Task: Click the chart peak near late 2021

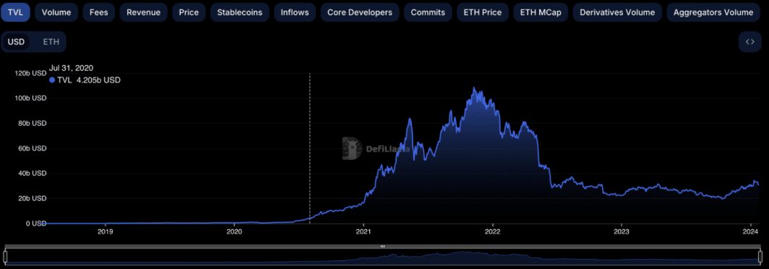Action: 473,88
